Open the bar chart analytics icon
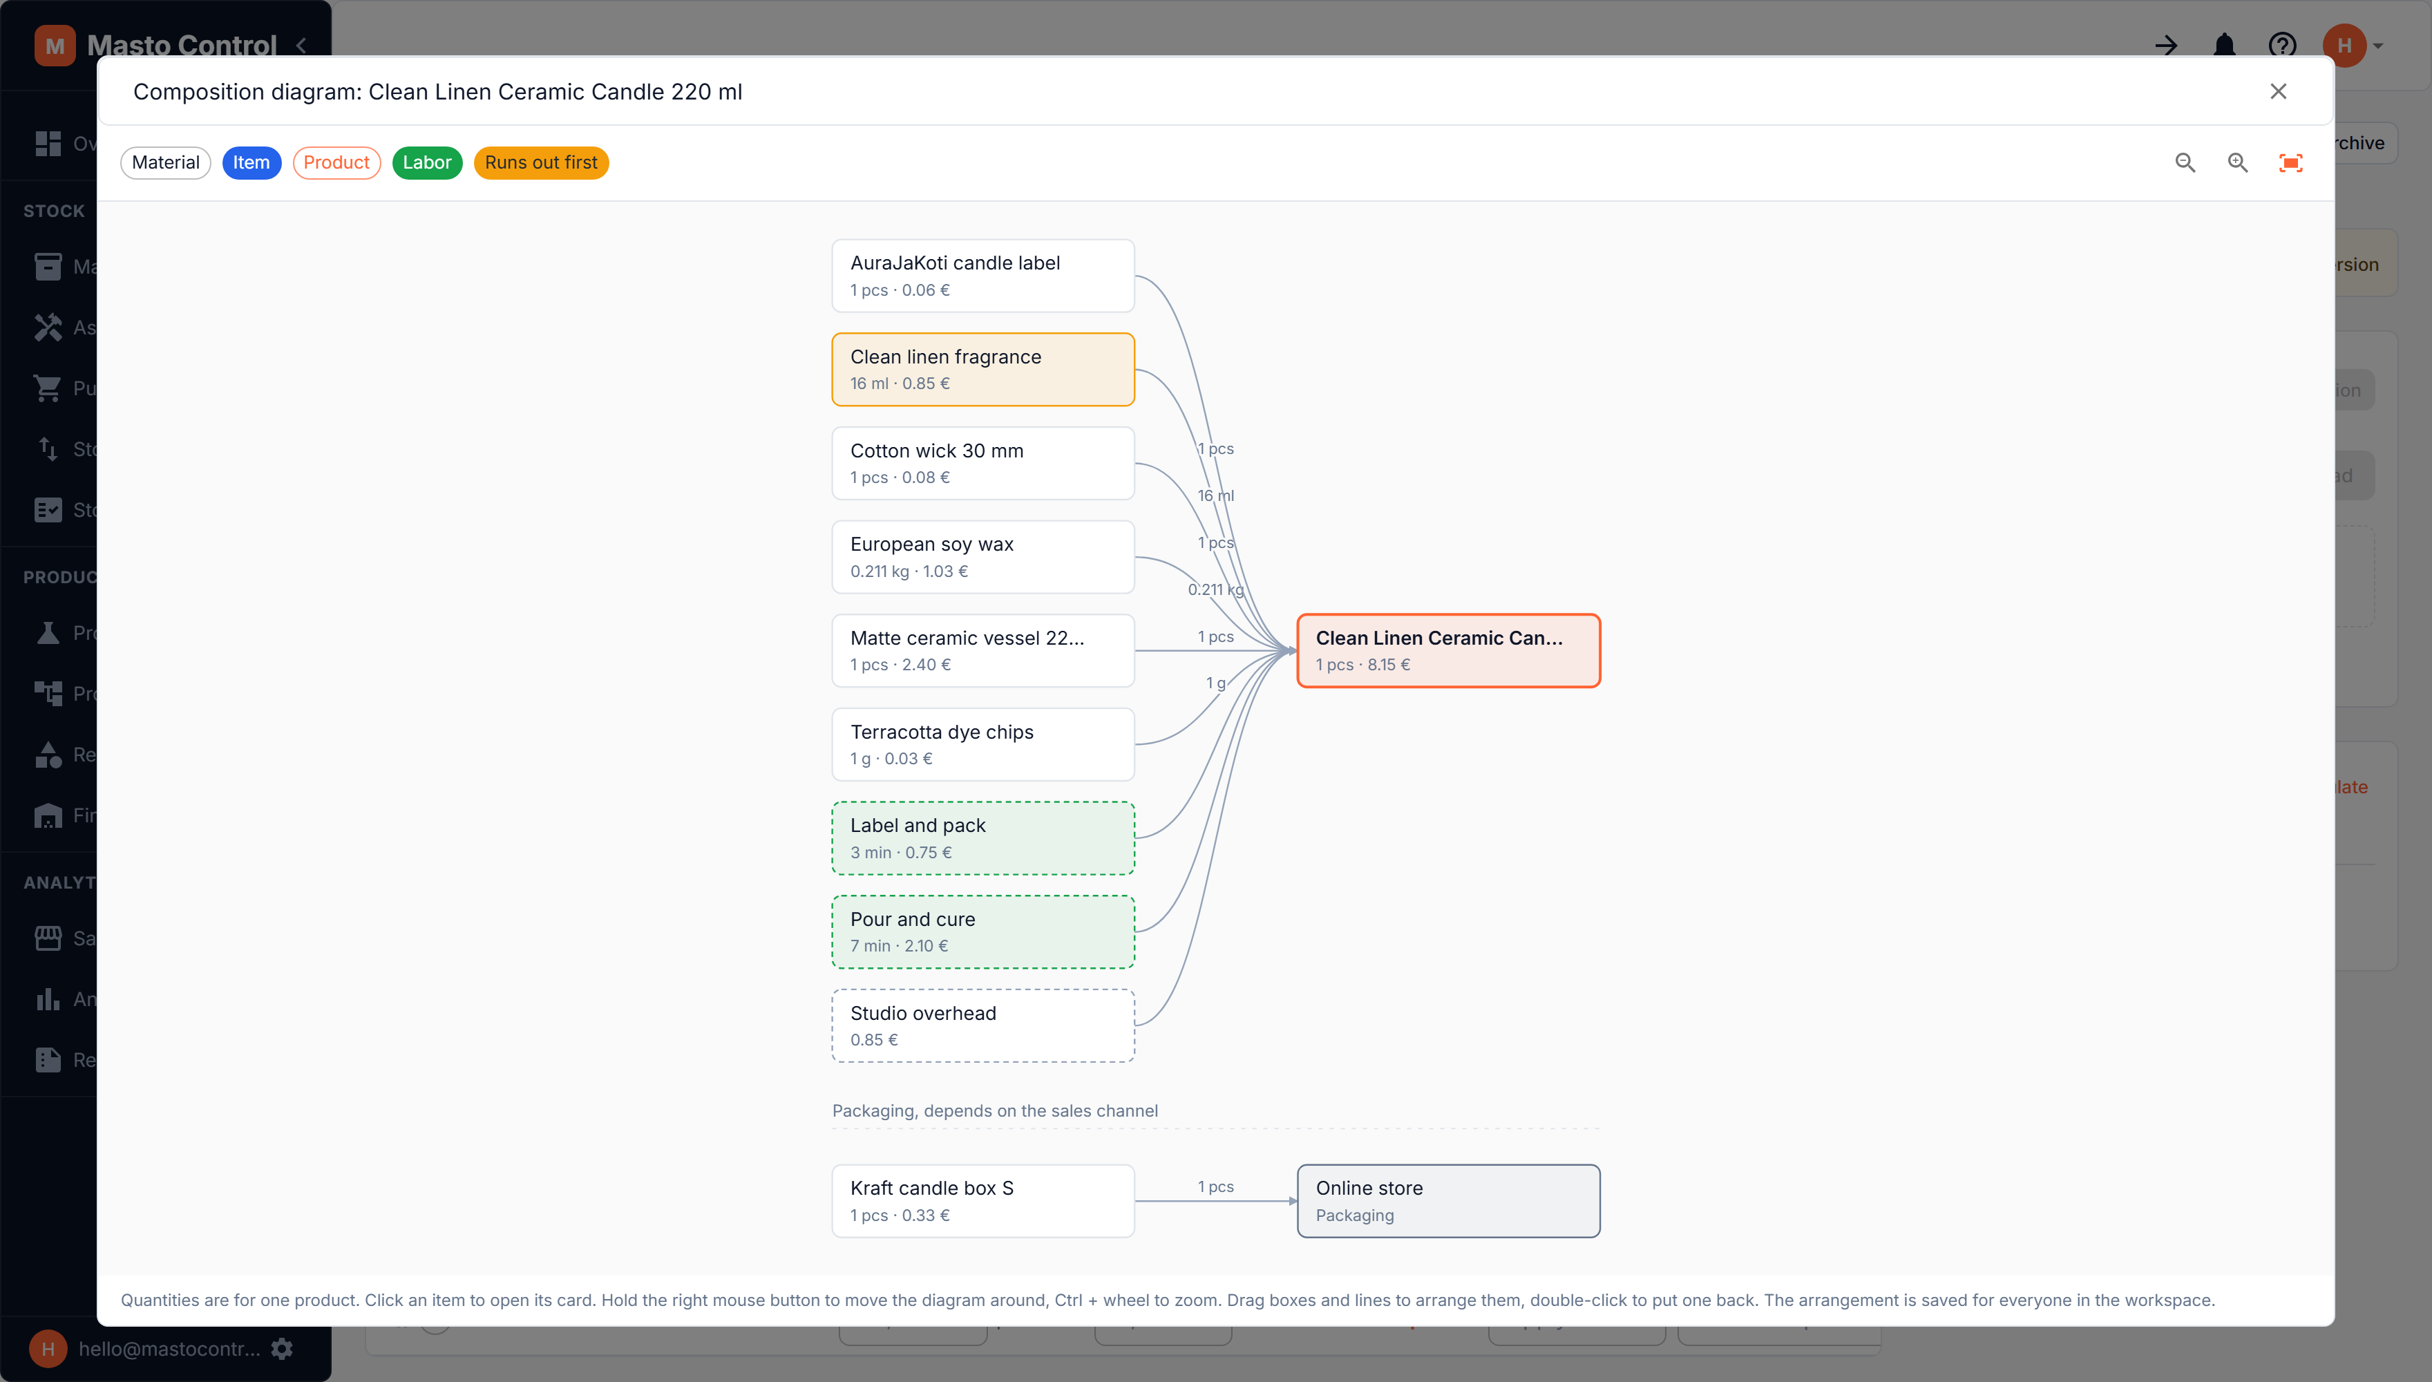Screen dimensions: 2432x1382 (48, 998)
